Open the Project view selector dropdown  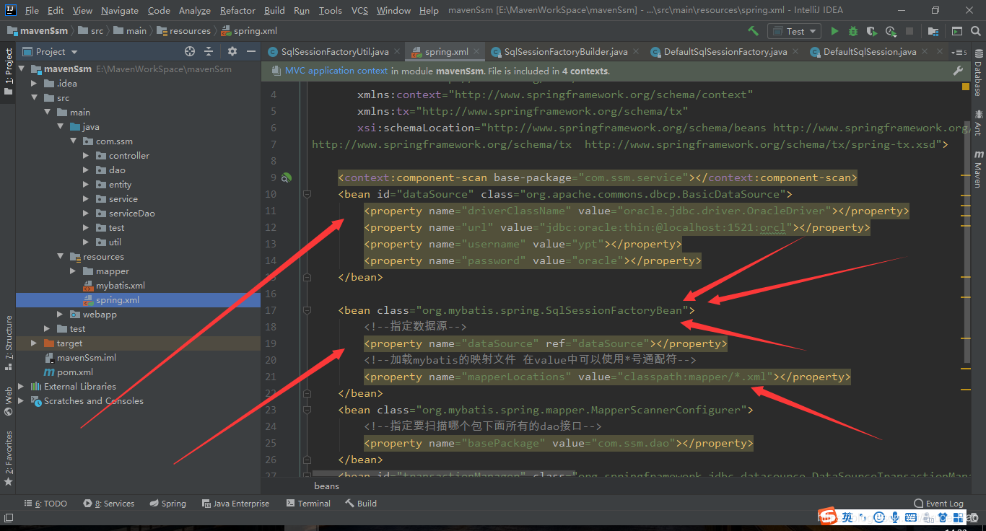50,51
